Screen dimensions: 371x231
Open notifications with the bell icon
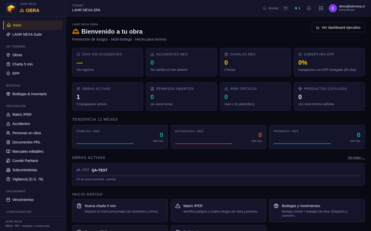coord(309,8)
